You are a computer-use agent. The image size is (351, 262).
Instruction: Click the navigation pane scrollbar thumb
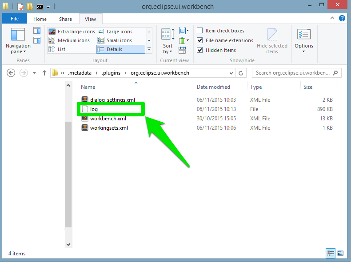coord(68,175)
